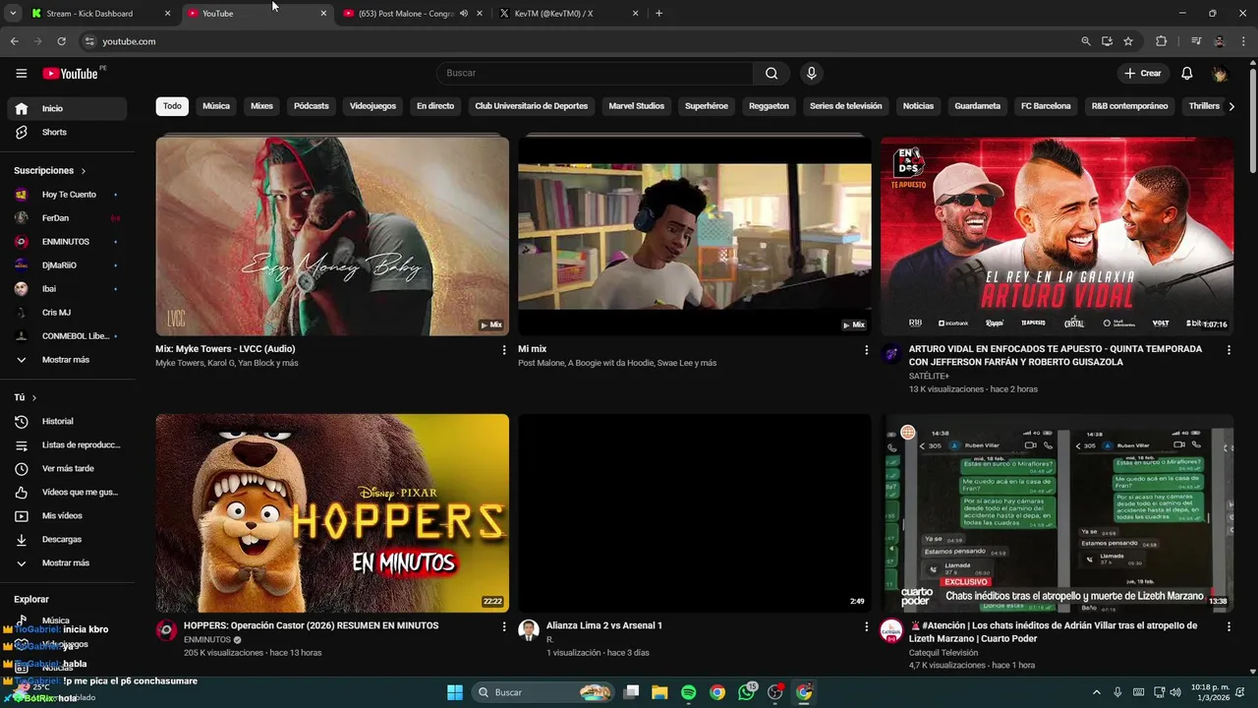Start voice search with microphone icon
This screenshot has height=708, width=1258.
(811, 73)
